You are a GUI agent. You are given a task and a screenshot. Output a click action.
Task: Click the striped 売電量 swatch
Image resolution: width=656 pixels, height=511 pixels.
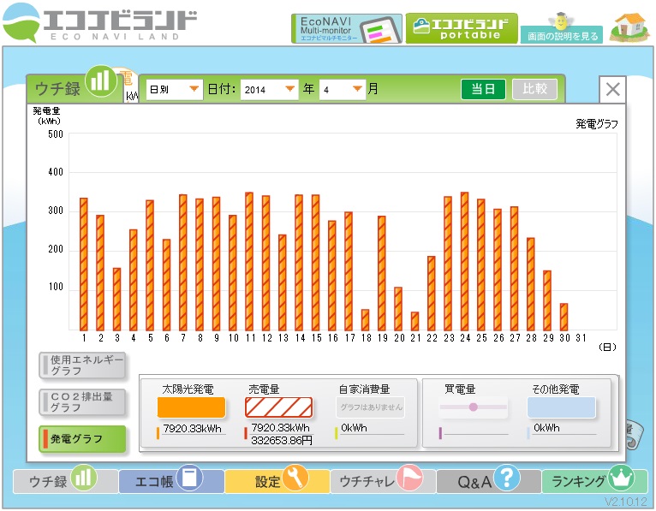pos(278,407)
